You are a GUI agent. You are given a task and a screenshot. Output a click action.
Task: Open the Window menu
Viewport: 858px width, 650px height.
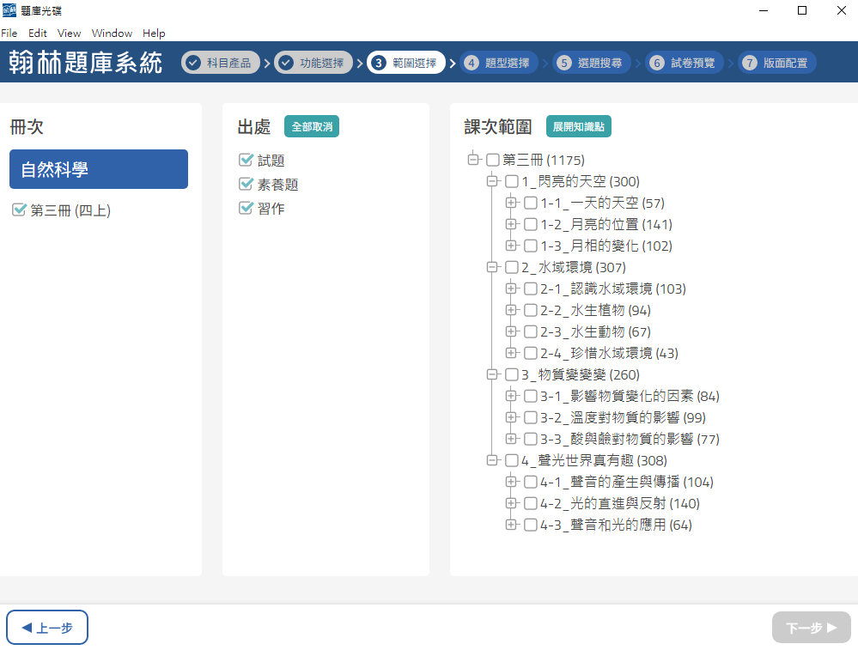[x=113, y=33]
